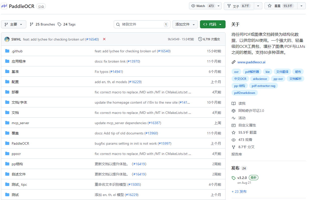Click the chain link icon beside www.paddleocr.ai

point(234,62)
